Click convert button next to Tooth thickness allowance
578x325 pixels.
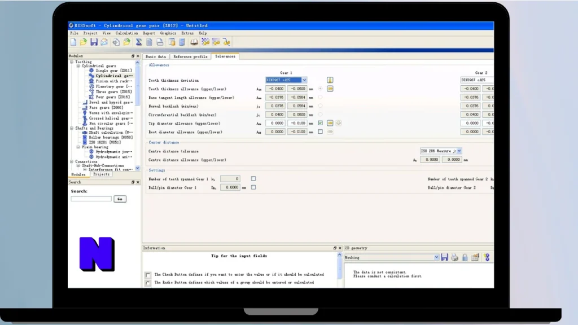[x=330, y=89]
